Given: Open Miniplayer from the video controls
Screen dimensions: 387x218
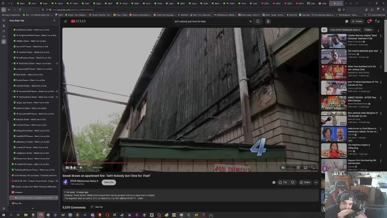Looking at the screenshot, I should (306, 167).
